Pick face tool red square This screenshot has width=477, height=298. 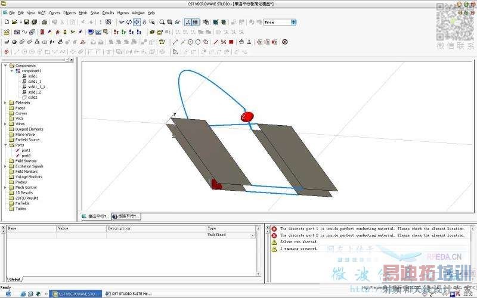tap(231, 42)
